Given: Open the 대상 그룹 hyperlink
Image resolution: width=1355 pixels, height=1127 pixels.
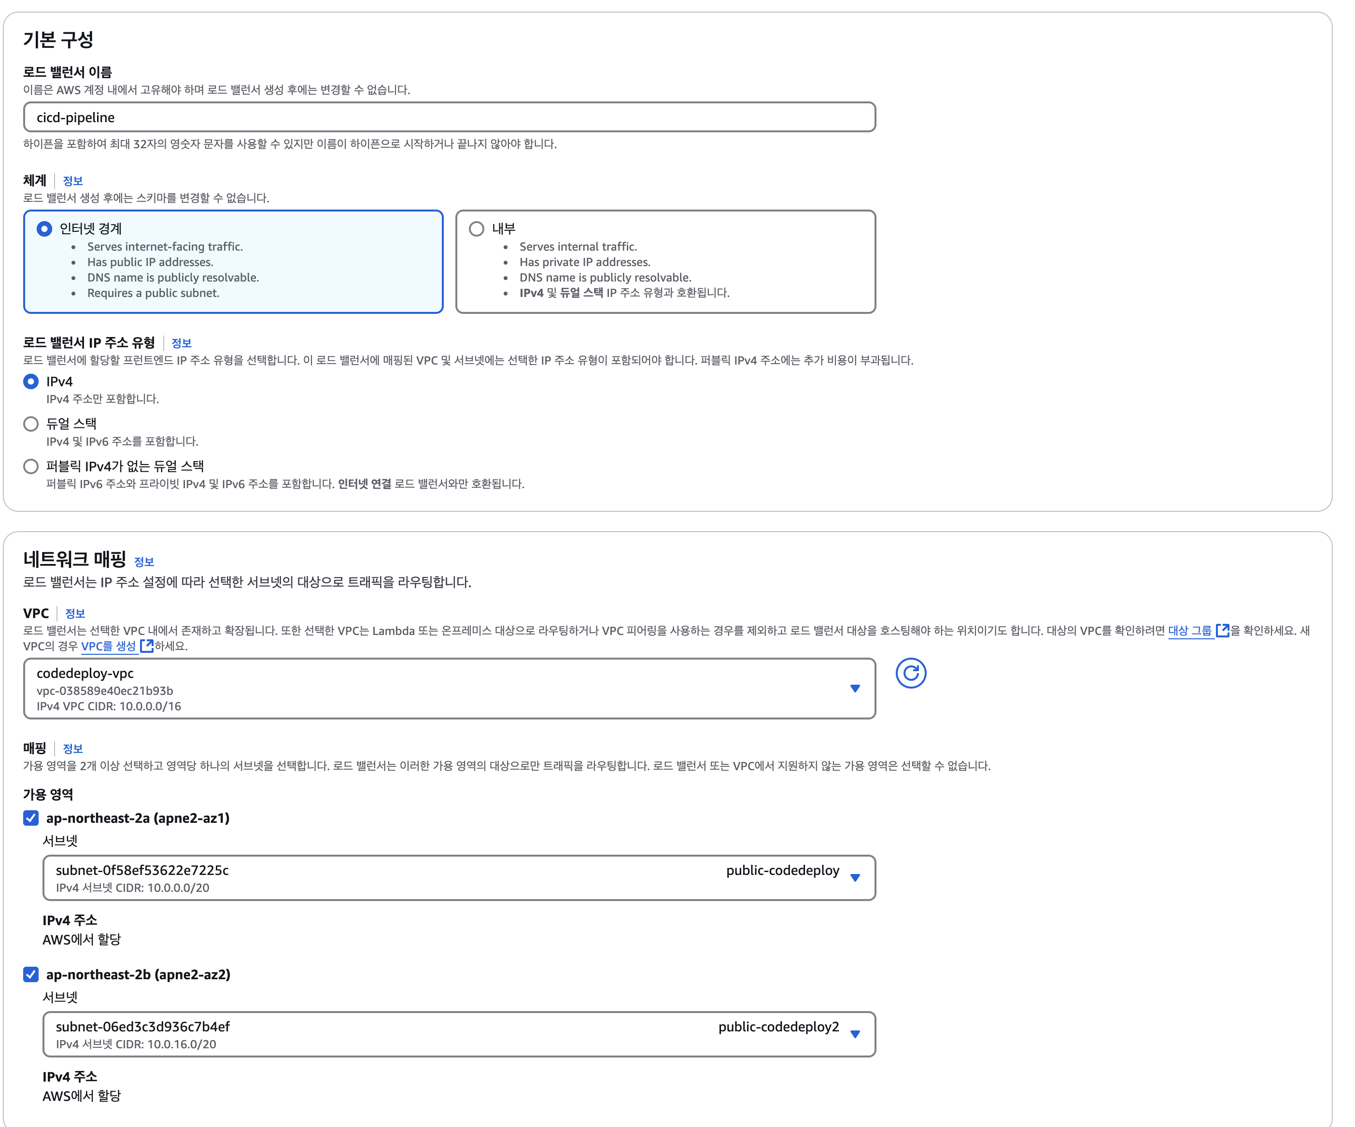Looking at the screenshot, I should 1189,630.
